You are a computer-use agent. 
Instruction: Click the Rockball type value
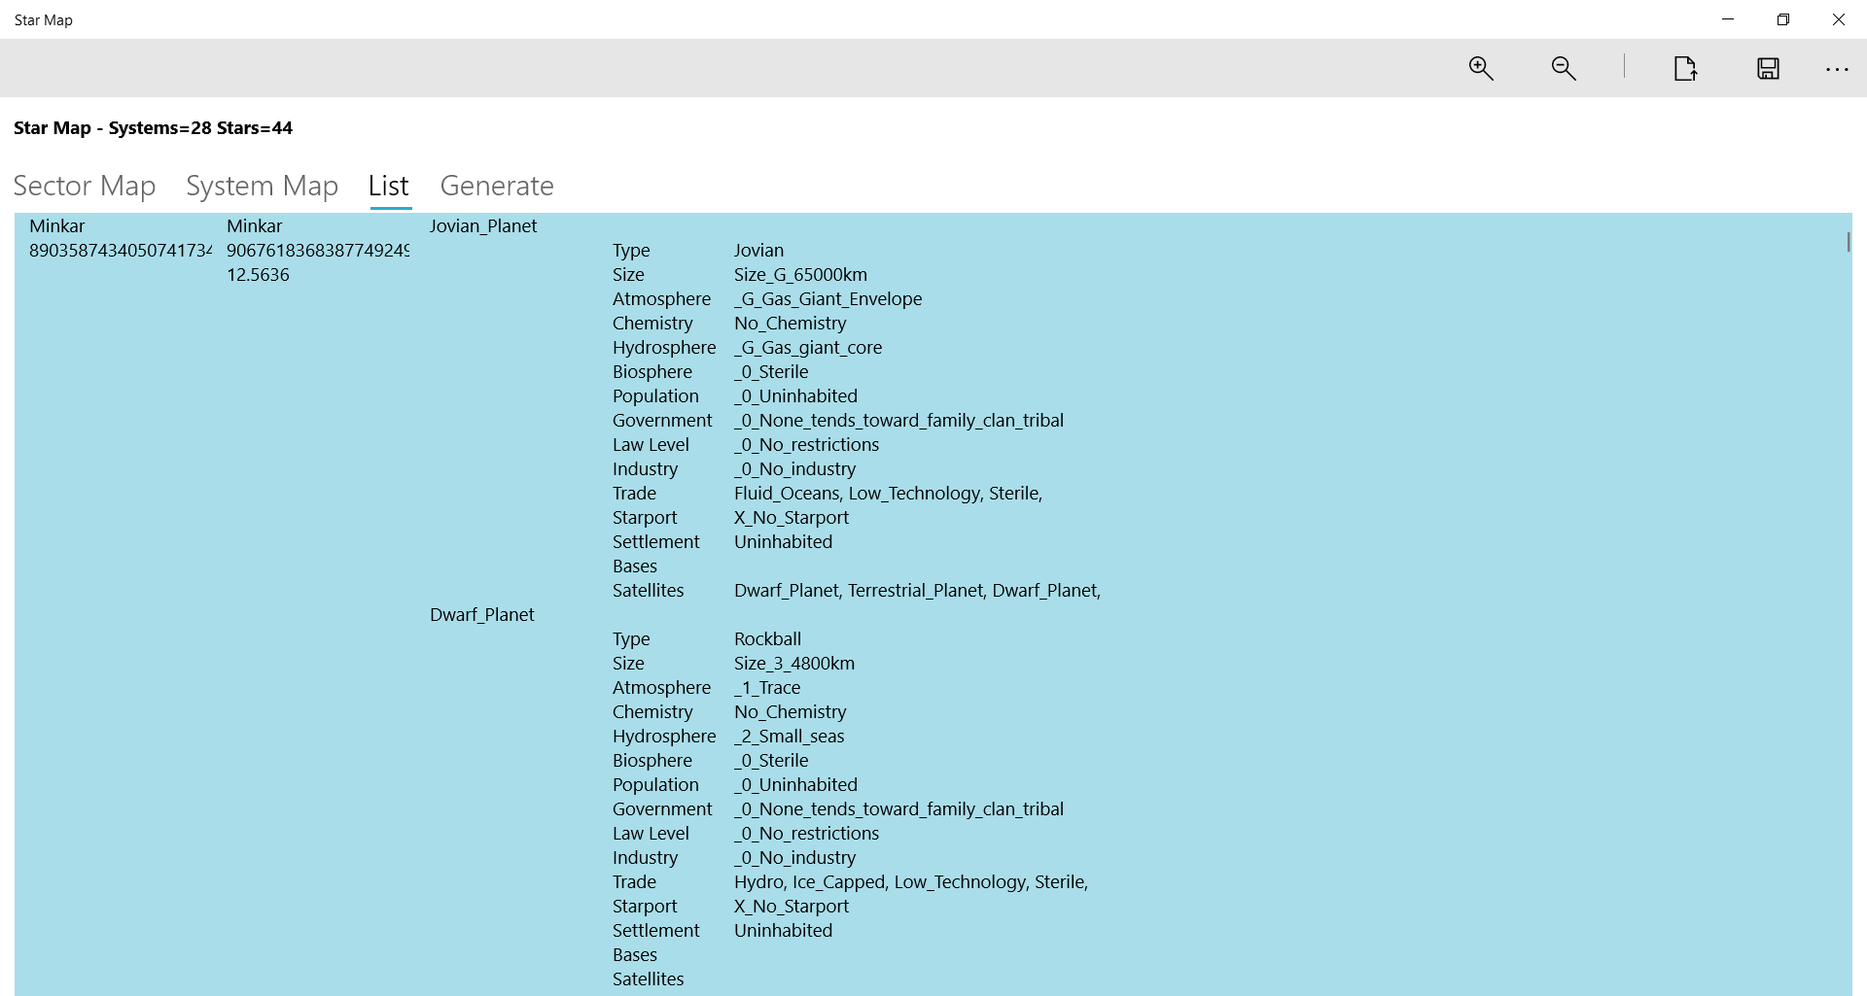point(767,639)
